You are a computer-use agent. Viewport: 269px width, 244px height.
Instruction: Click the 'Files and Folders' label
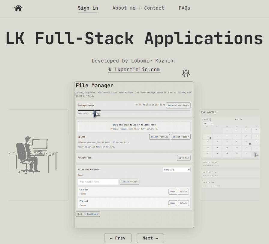(88, 170)
